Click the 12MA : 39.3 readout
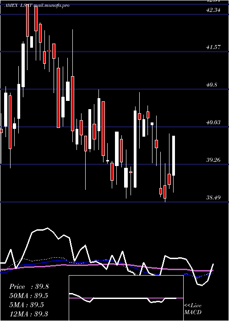 pos(29,314)
